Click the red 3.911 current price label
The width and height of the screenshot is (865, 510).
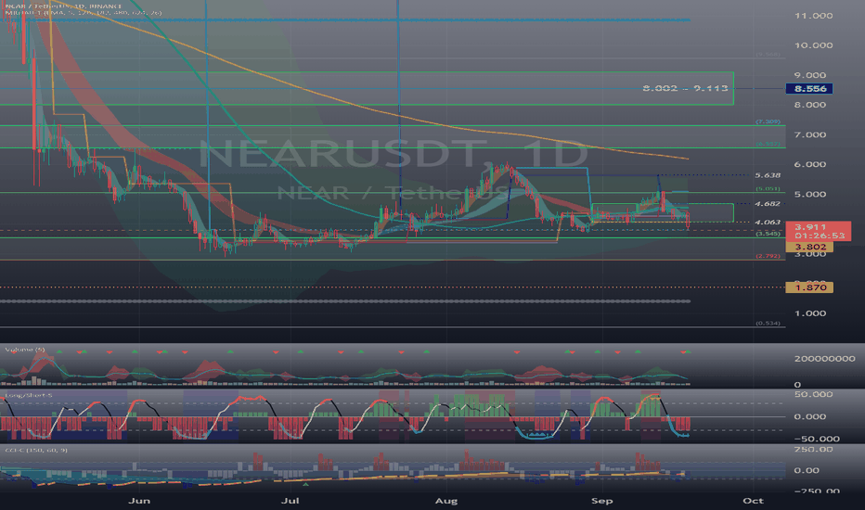[810, 226]
